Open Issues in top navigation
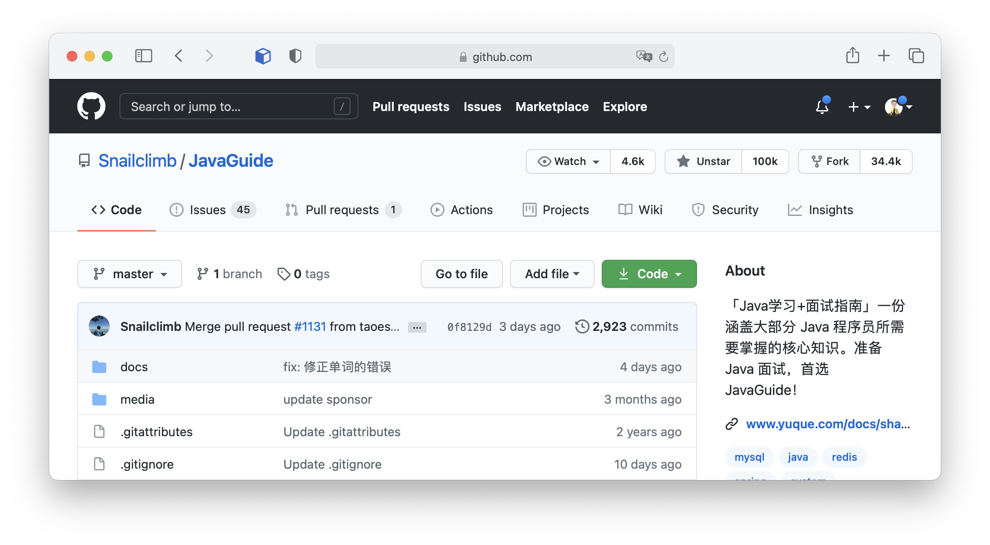This screenshot has height=545, width=990. (482, 107)
